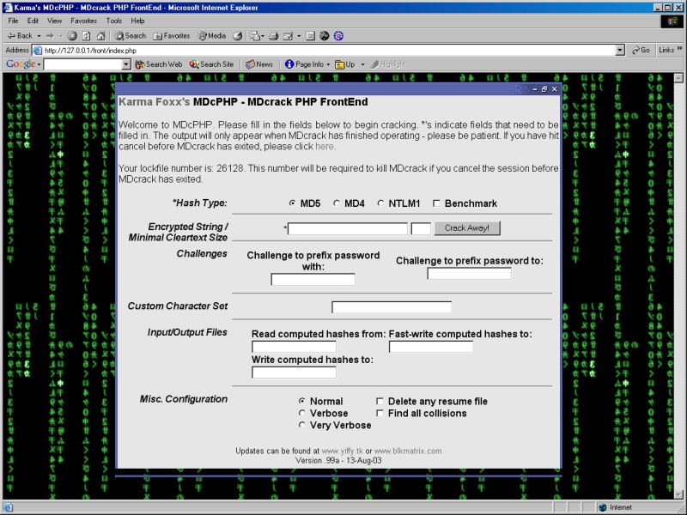Click the Print icon in toolbar
The width and height of the screenshot is (687, 515).
click(274, 36)
